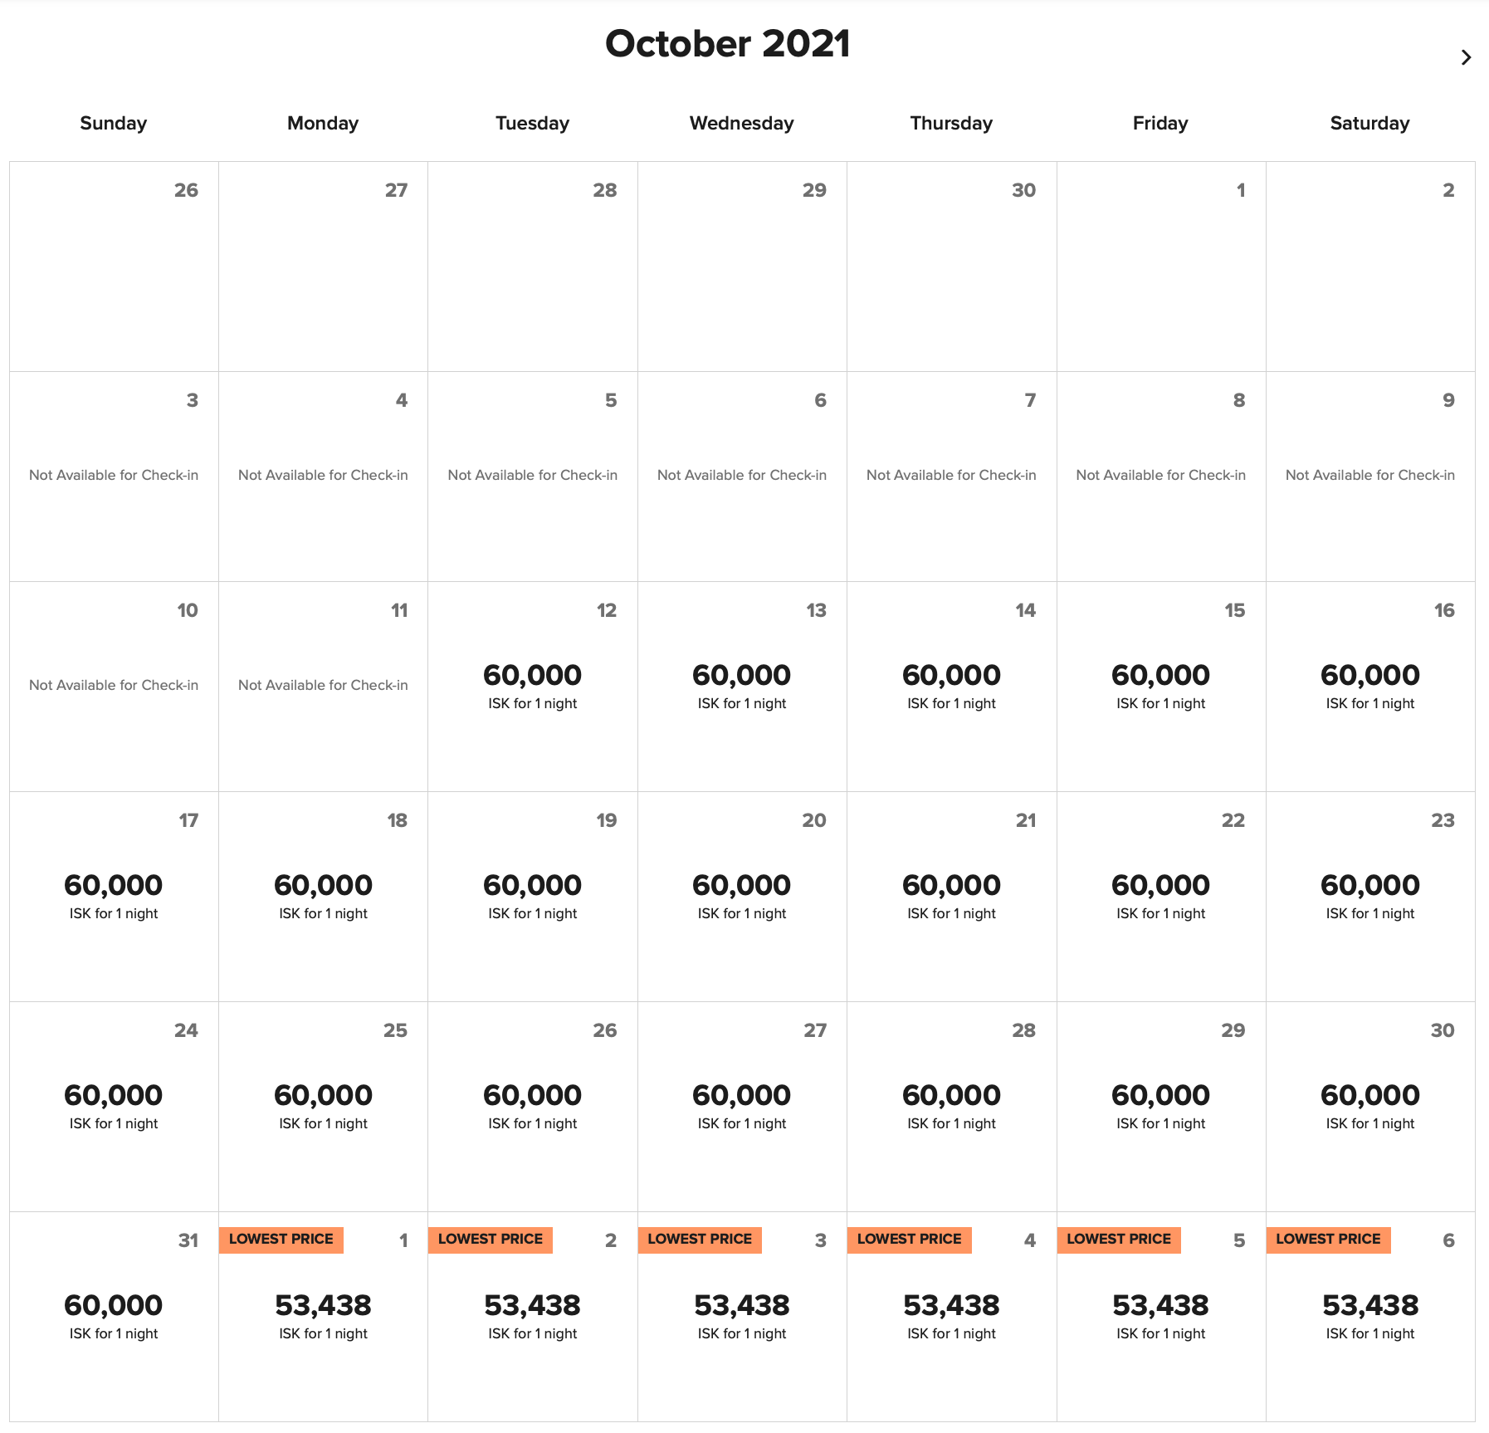Click the LOWEST PRICE badge on November 2
The image size is (1489, 1433).
coord(491,1239)
